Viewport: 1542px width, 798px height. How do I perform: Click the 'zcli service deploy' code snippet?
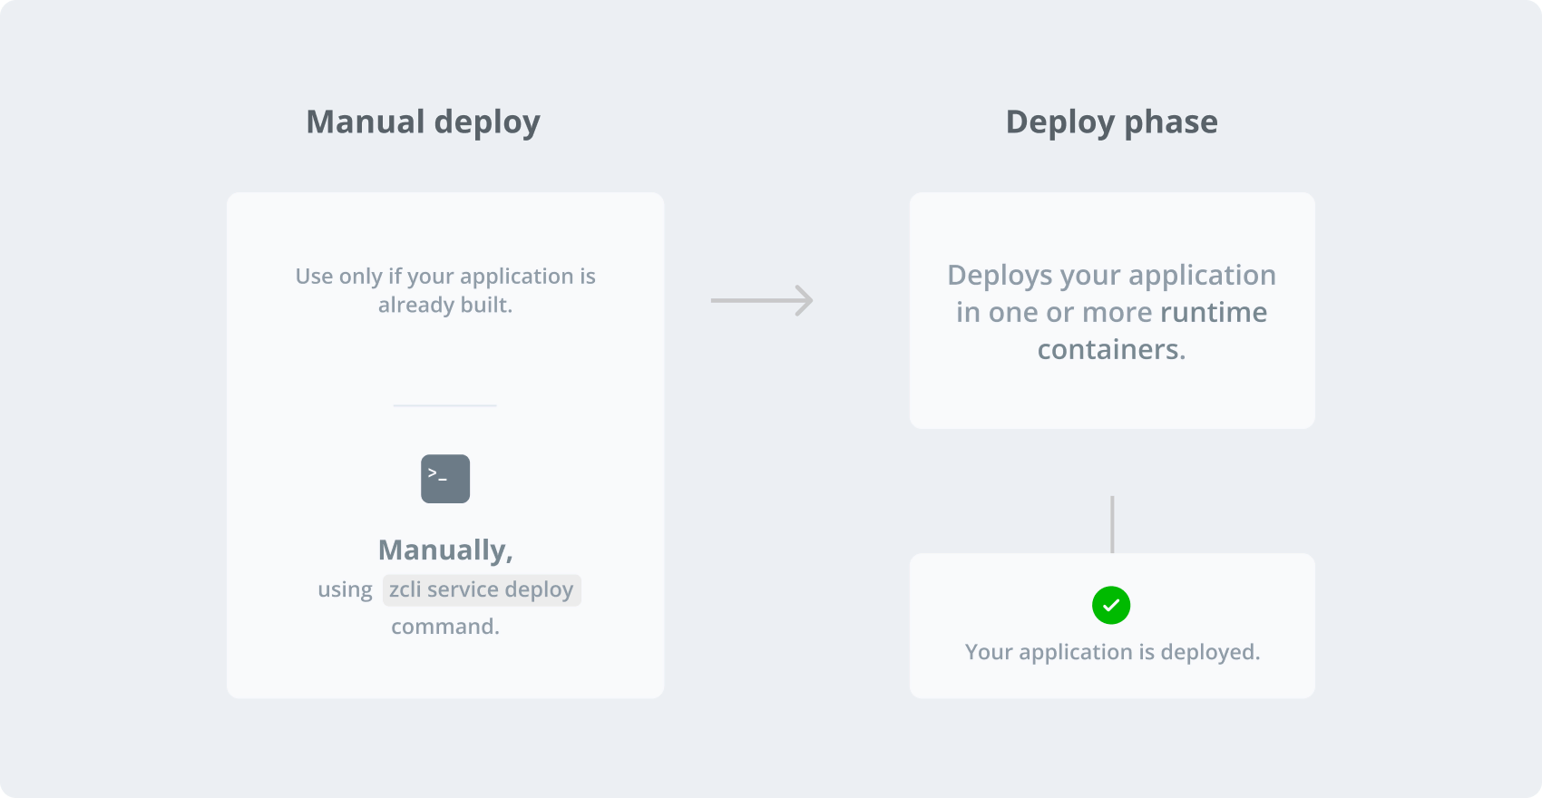482,589
